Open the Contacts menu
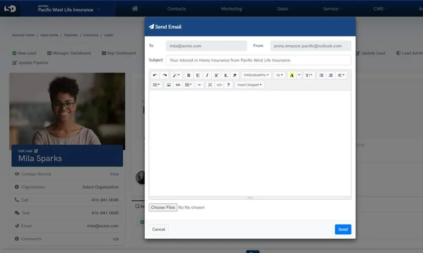 pos(176,8)
